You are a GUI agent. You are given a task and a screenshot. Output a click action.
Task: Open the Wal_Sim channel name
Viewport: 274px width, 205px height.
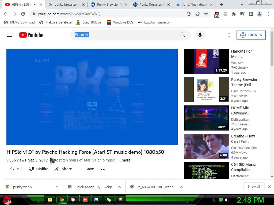click(237, 63)
